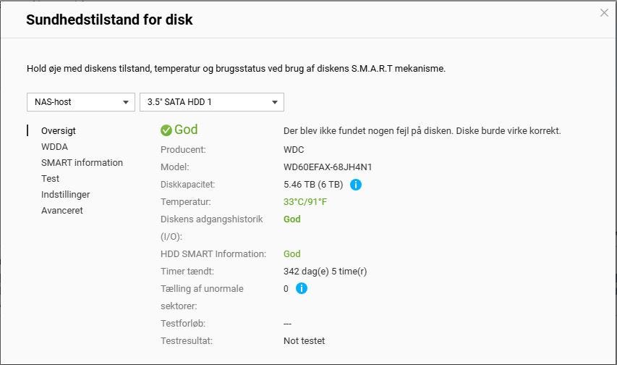This screenshot has width=617, height=365.
Task: Click the model number WD60EFAX-68JH4N1
Action: [x=328, y=167]
